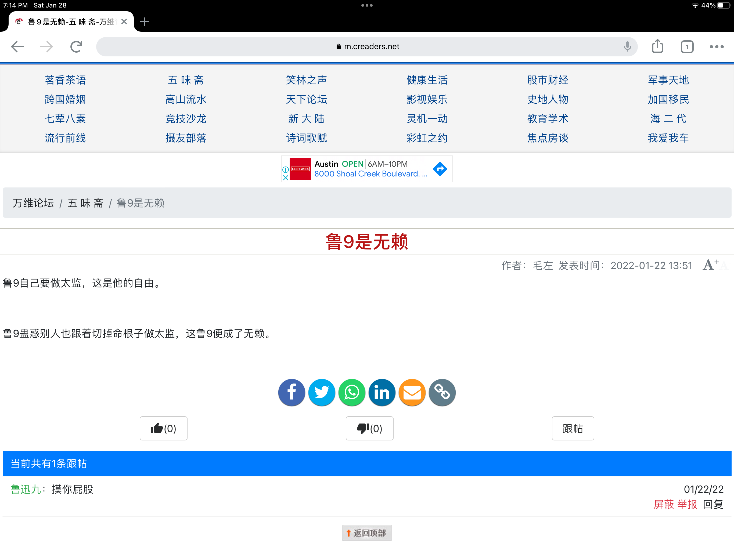The width and height of the screenshot is (734, 550).
Task: Go to 万维论坛 in the breadcrumb
Action: [x=33, y=203]
